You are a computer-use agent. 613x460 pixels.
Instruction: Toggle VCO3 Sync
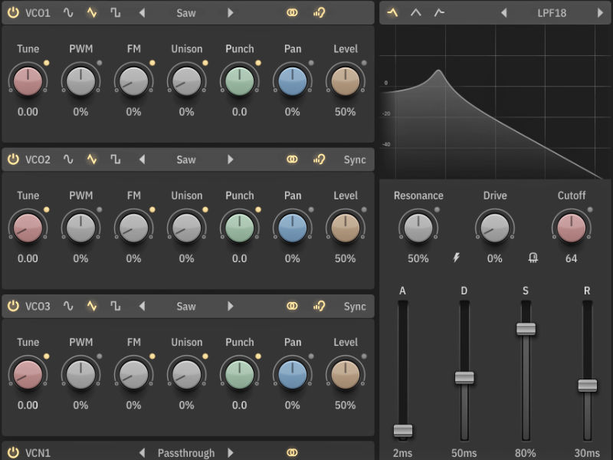(x=355, y=306)
